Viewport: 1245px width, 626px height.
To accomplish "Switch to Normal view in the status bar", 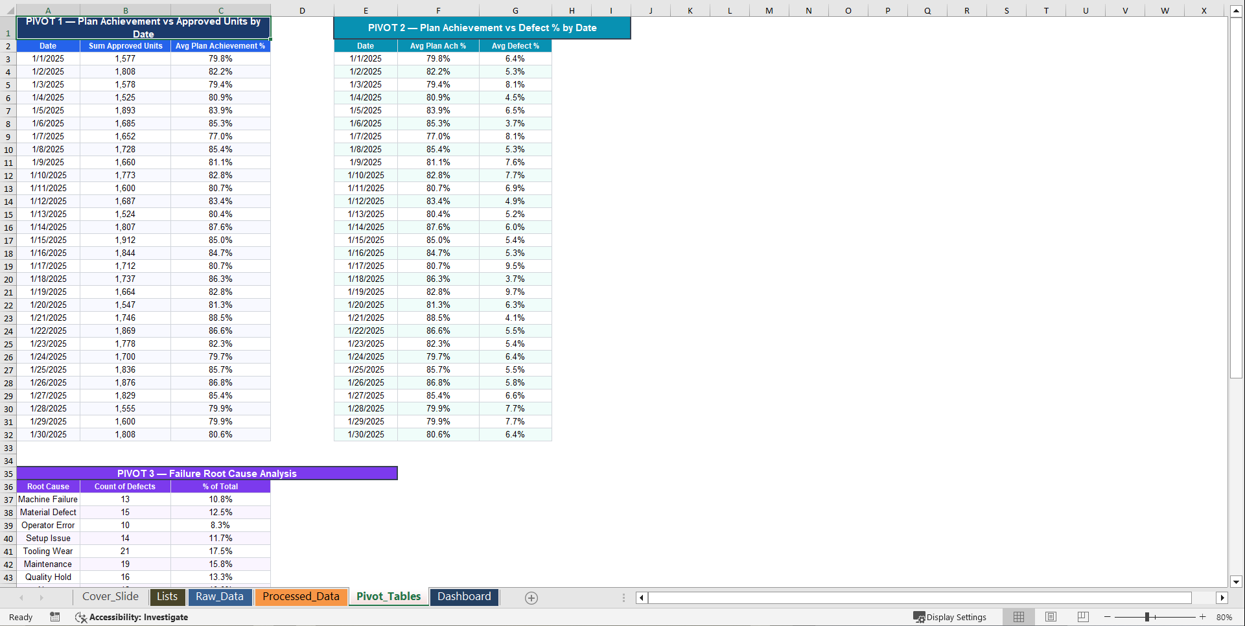I will [1018, 616].
